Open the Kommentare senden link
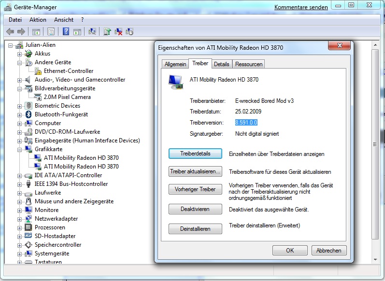 (301, 7)
